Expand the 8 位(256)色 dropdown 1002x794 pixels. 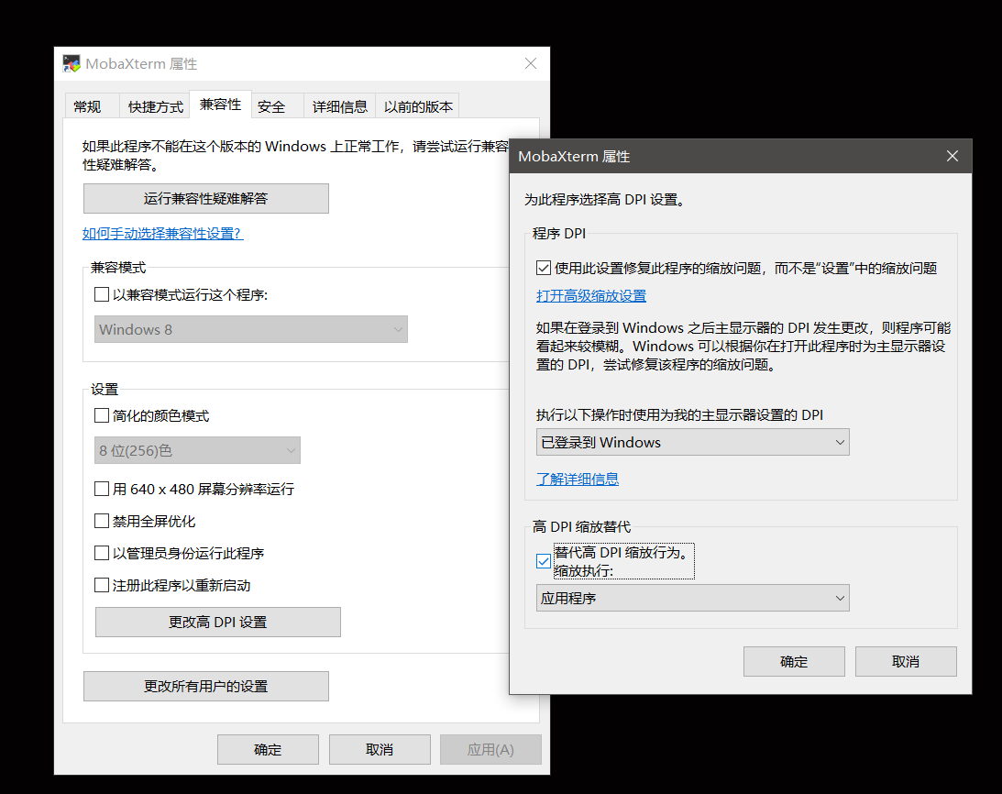(197, 450)
